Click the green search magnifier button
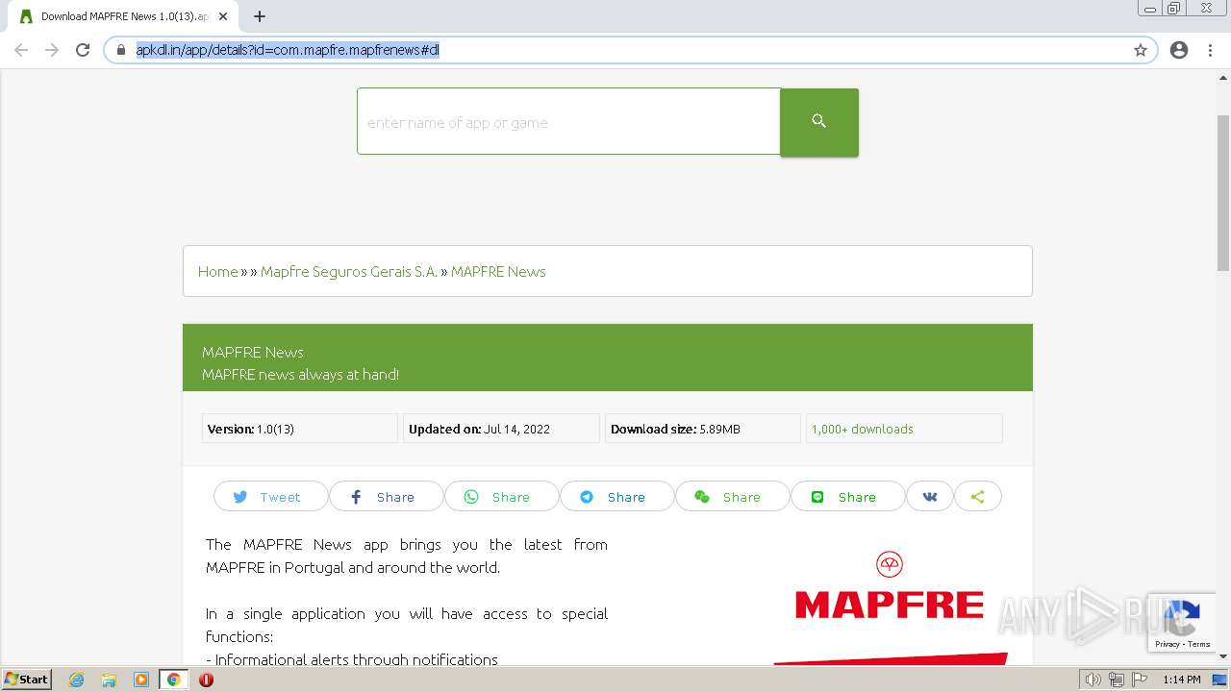Image resolution: width=1231 pixels, height=692 pixels. click(x=818, y=122)
